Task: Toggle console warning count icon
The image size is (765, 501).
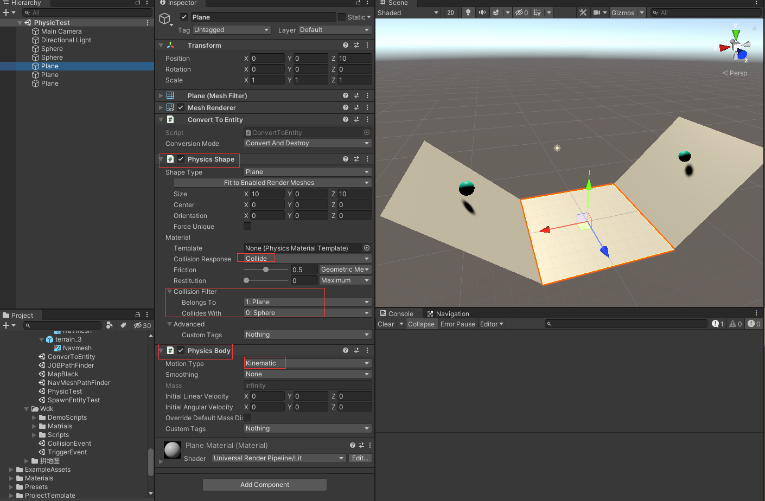Action: click(736, 324)
